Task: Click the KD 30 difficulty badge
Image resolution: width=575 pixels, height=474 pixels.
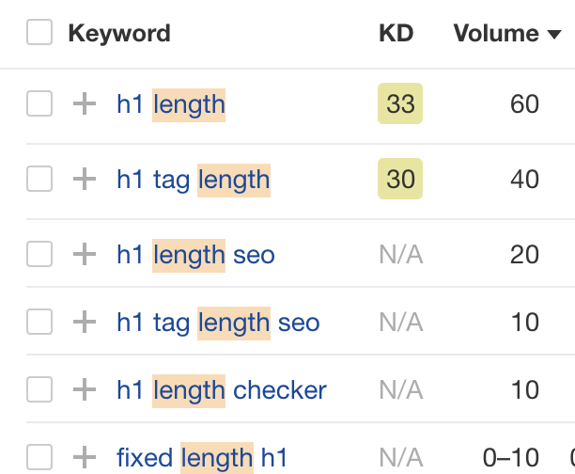Action: [x=400, y=179]
